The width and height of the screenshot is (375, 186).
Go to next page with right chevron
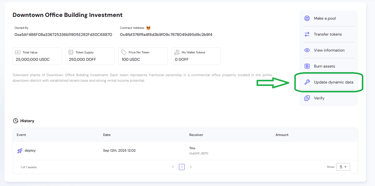pyautogui.click(x=191, y=167)
